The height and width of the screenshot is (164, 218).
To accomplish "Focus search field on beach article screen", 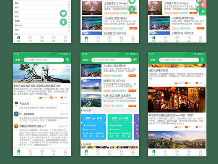I will (44, 60).
